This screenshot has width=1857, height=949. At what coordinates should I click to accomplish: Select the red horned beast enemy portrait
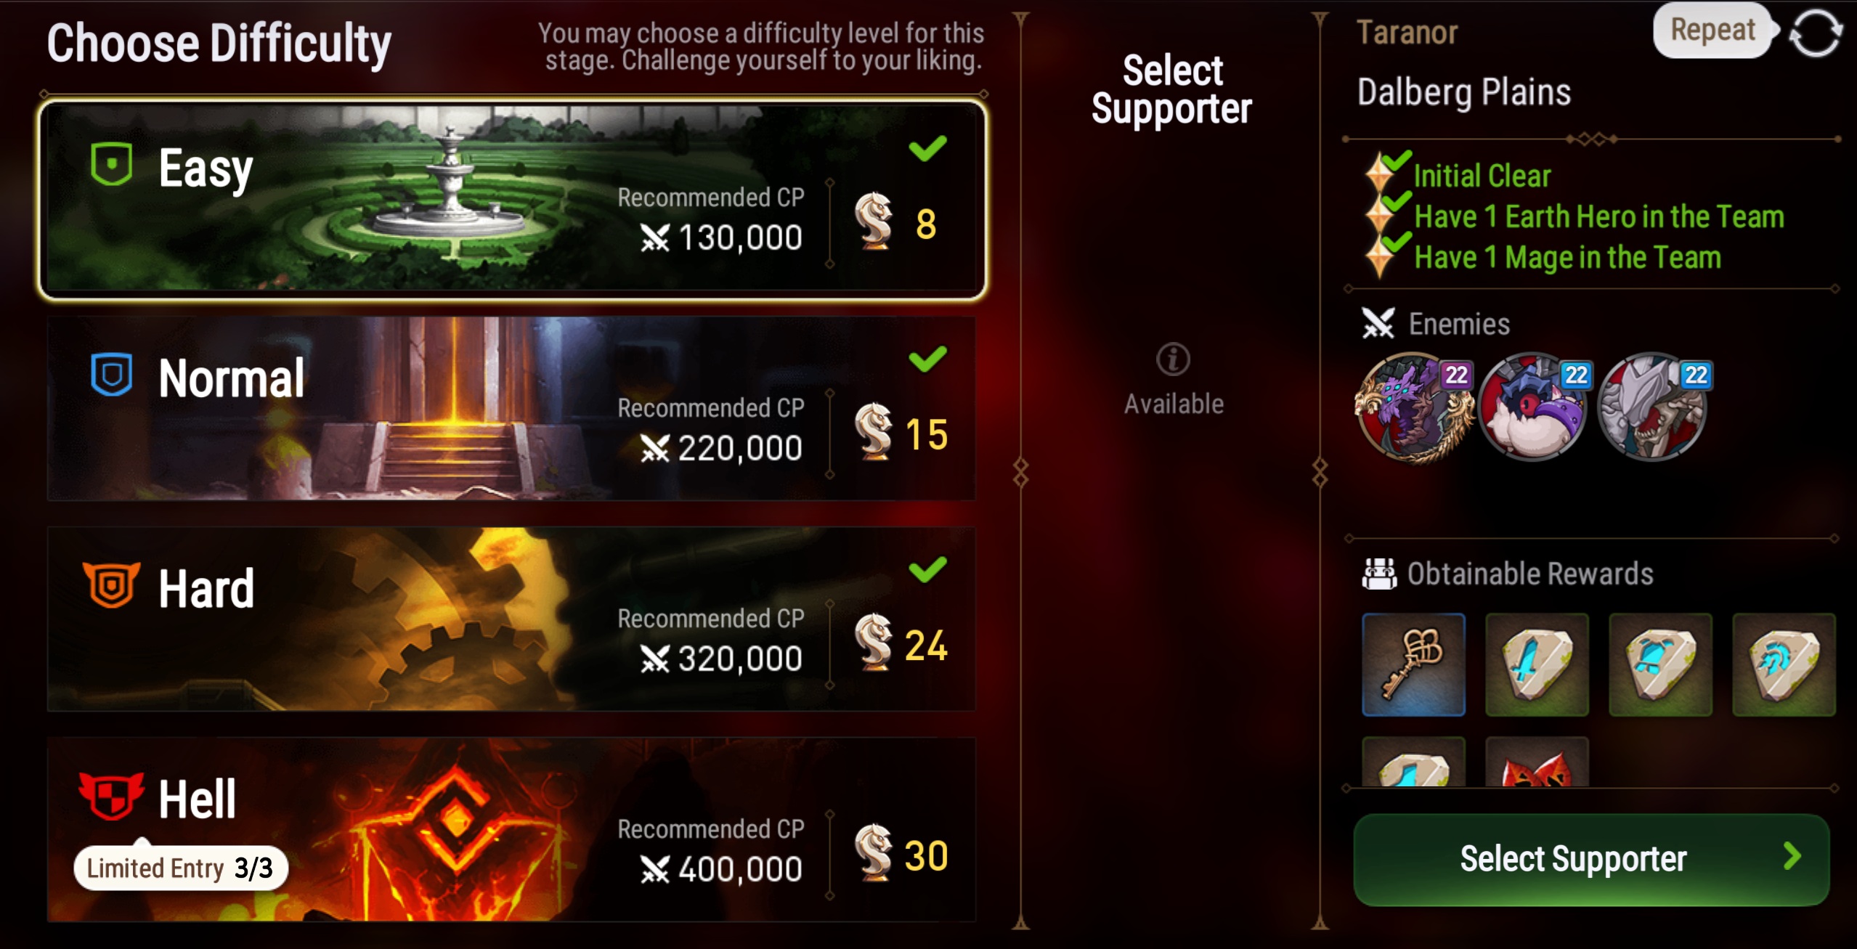(x=1534, y=407)
